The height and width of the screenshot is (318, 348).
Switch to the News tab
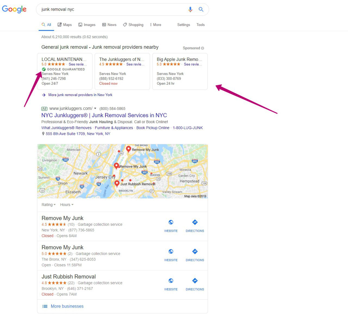[109, 25]
